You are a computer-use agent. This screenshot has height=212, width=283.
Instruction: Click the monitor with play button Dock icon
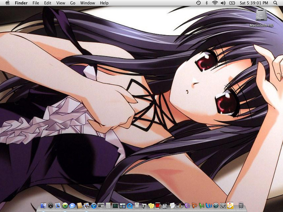(x=101, y=205)
